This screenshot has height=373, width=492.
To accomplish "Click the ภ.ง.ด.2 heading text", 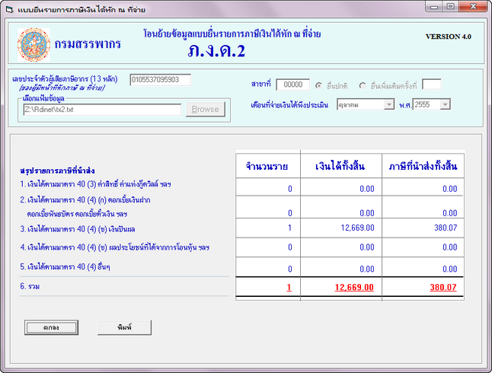I will (x=216, y=51).
